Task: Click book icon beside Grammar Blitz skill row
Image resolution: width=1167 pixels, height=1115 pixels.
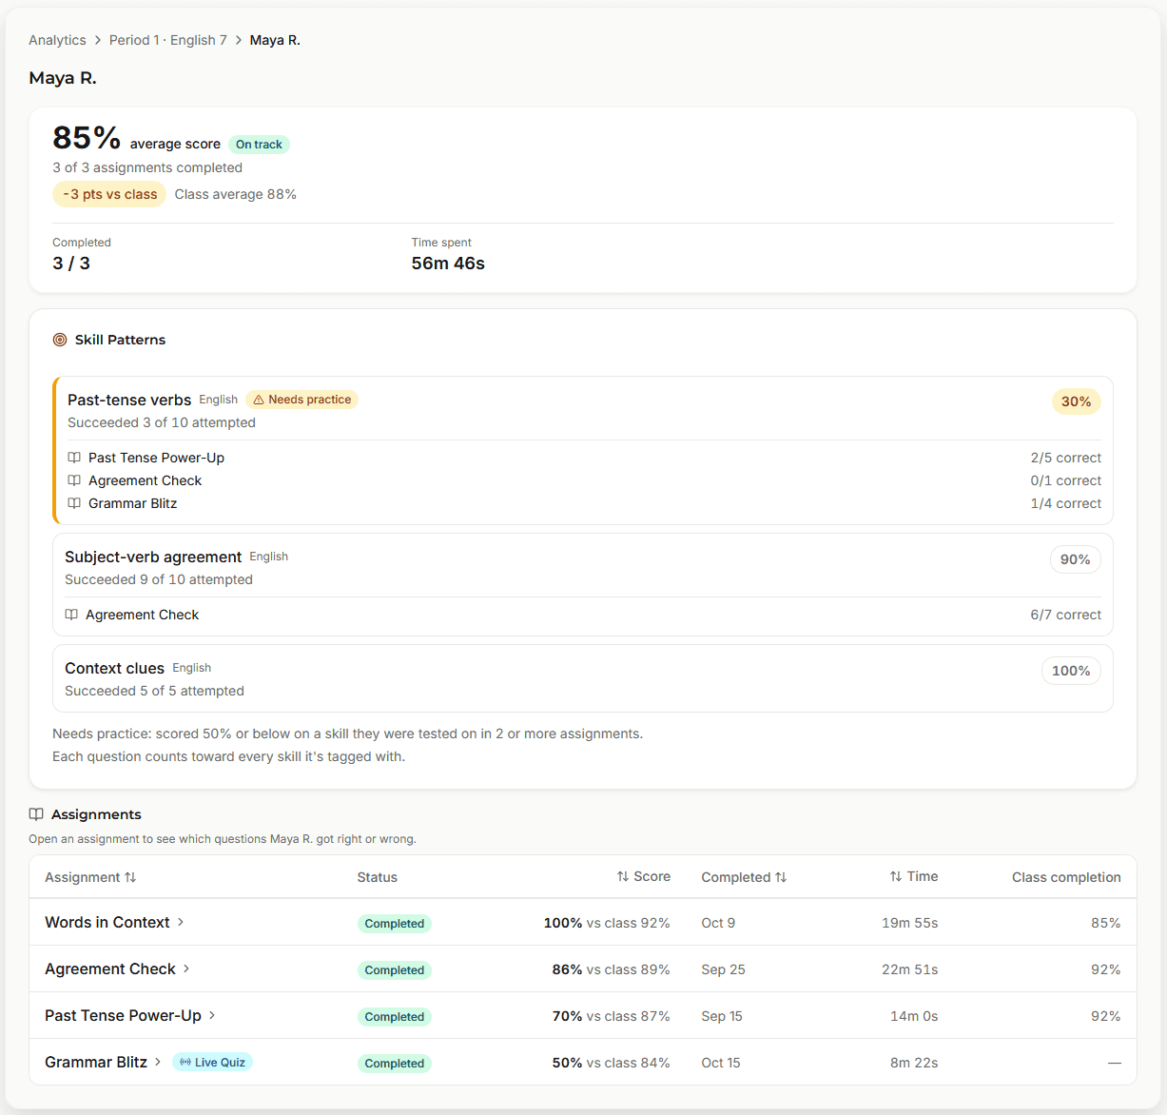Action: click(74, 503)
